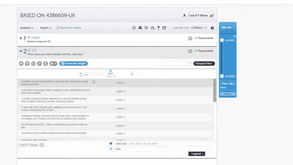This screenshot has width=293, height=165.
Task: Open the settings gear next to Export List
Action: pos(212,28)
